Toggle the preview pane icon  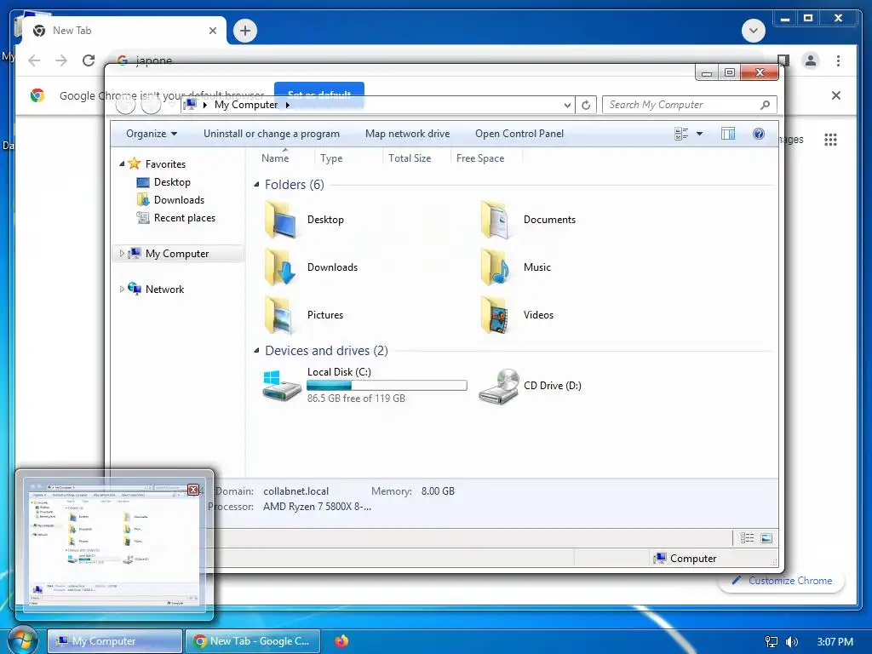728,134
